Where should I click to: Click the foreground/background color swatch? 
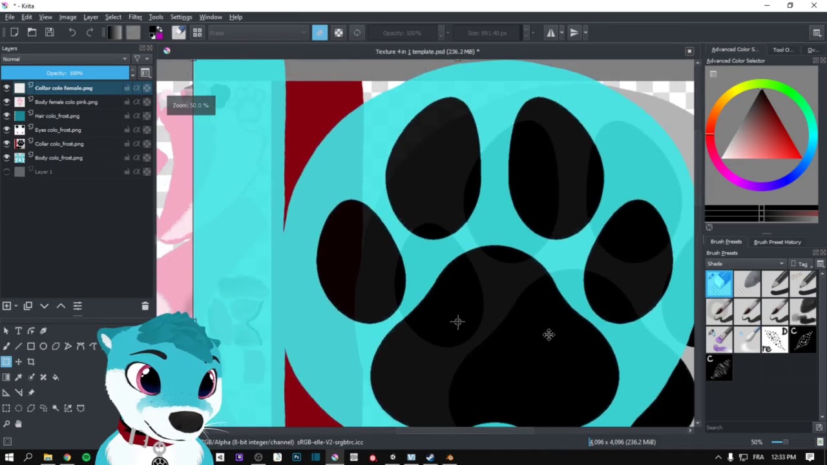156,32
